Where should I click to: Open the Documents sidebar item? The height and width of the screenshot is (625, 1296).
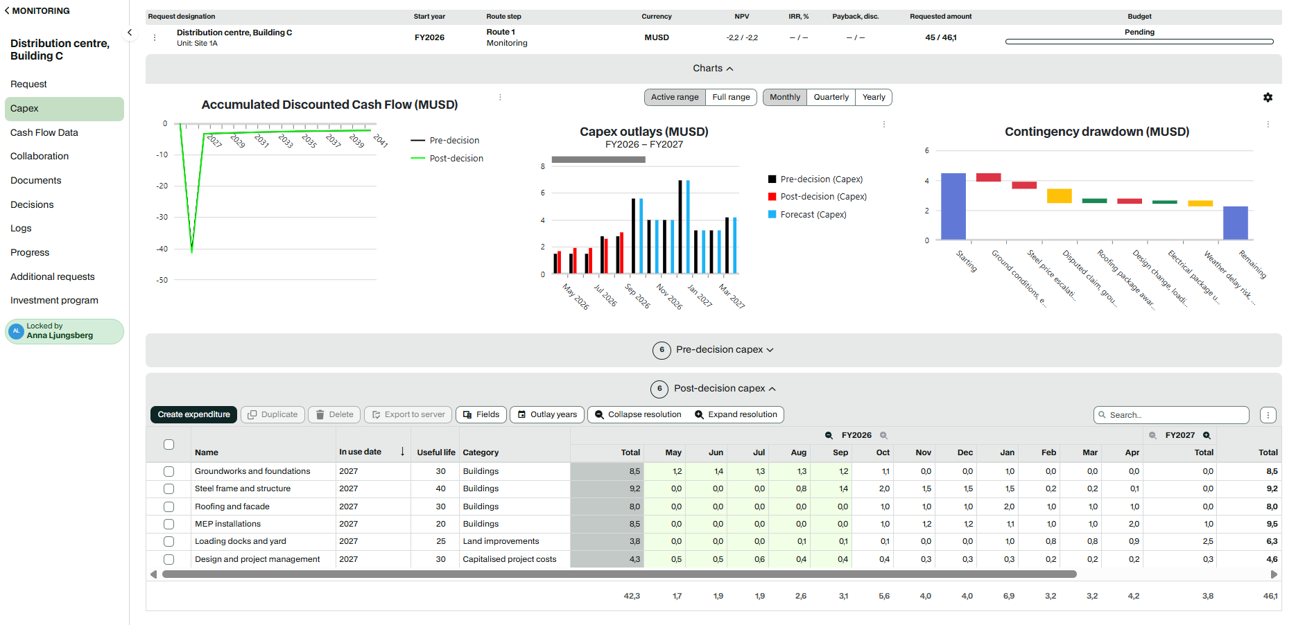pos(36,181)
